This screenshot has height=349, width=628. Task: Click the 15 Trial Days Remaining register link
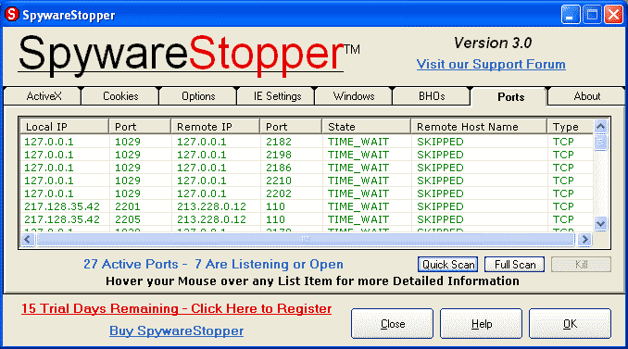tap(176, 308)
